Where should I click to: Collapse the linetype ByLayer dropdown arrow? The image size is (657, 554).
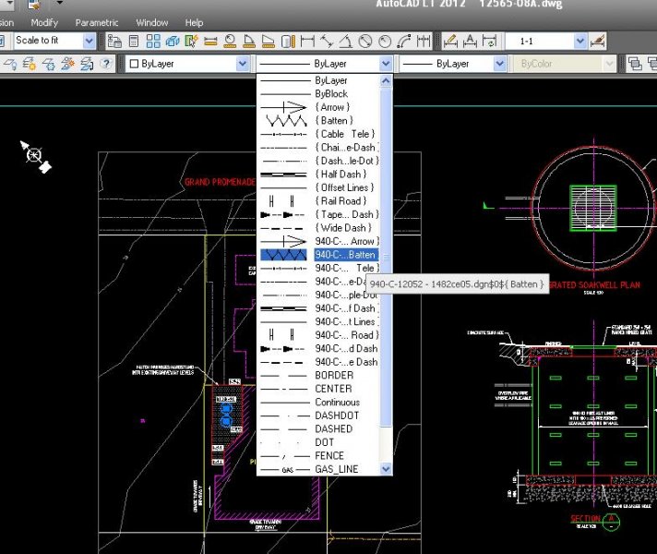click(x=387, y=64)
